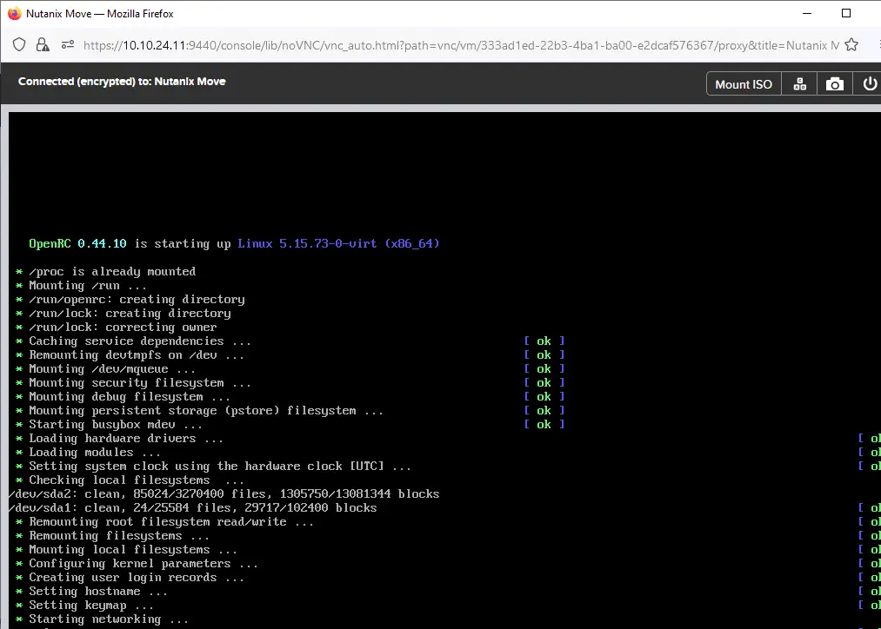881x629 pixels.
Task: Open the VM power options icon
Action: (x=869, y=84)
